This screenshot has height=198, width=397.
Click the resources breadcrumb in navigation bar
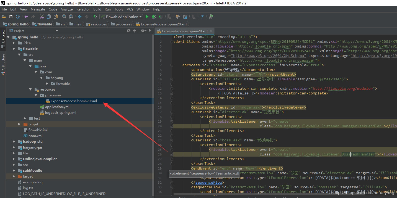point(99,24)
